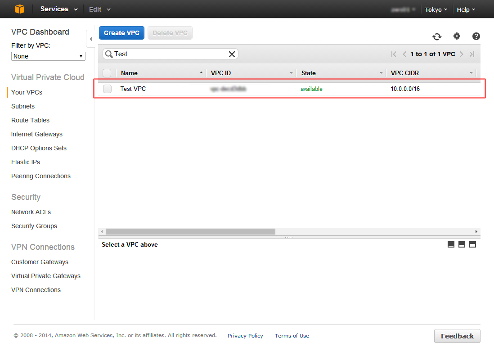Click the AWS orange cube logo
Screen dimensions: 494x347
19,9
